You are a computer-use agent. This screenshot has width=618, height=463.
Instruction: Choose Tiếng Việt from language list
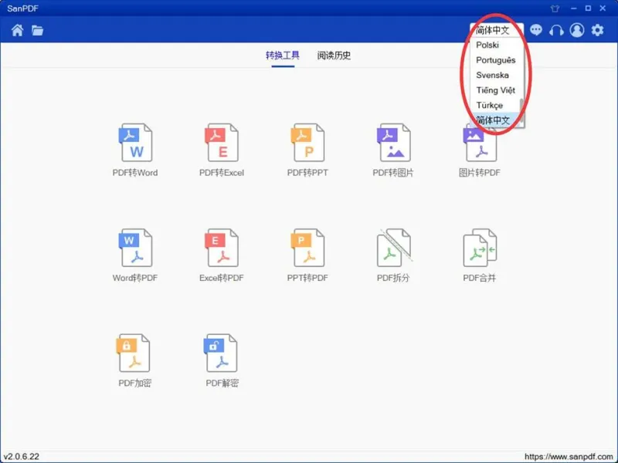495,90
